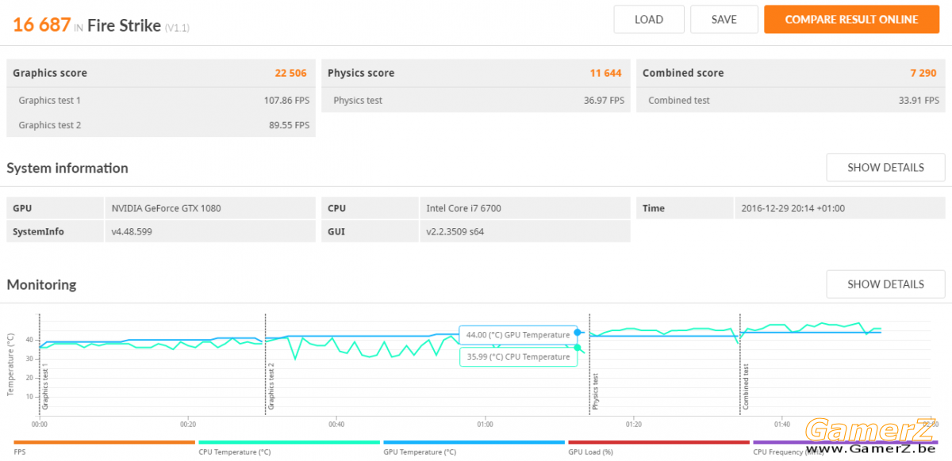Click the LOAD button
Image resolution: width=952 pixels, height=461 pixels.
649,20
